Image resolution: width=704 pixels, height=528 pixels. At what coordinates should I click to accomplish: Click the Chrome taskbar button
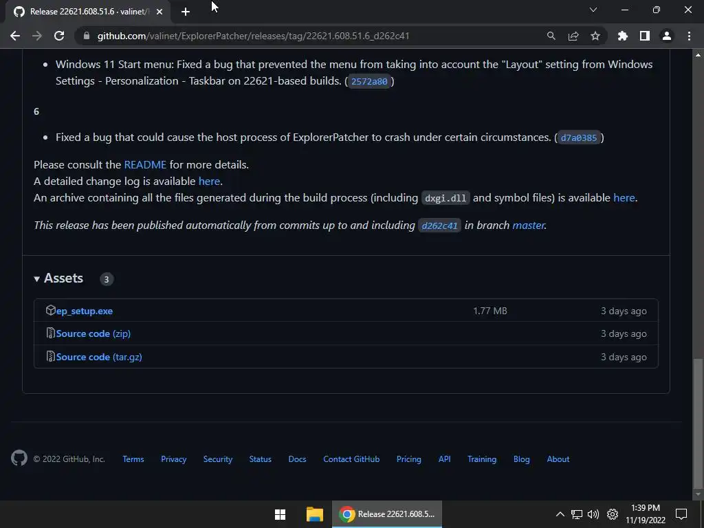click(x=387, y=514)
